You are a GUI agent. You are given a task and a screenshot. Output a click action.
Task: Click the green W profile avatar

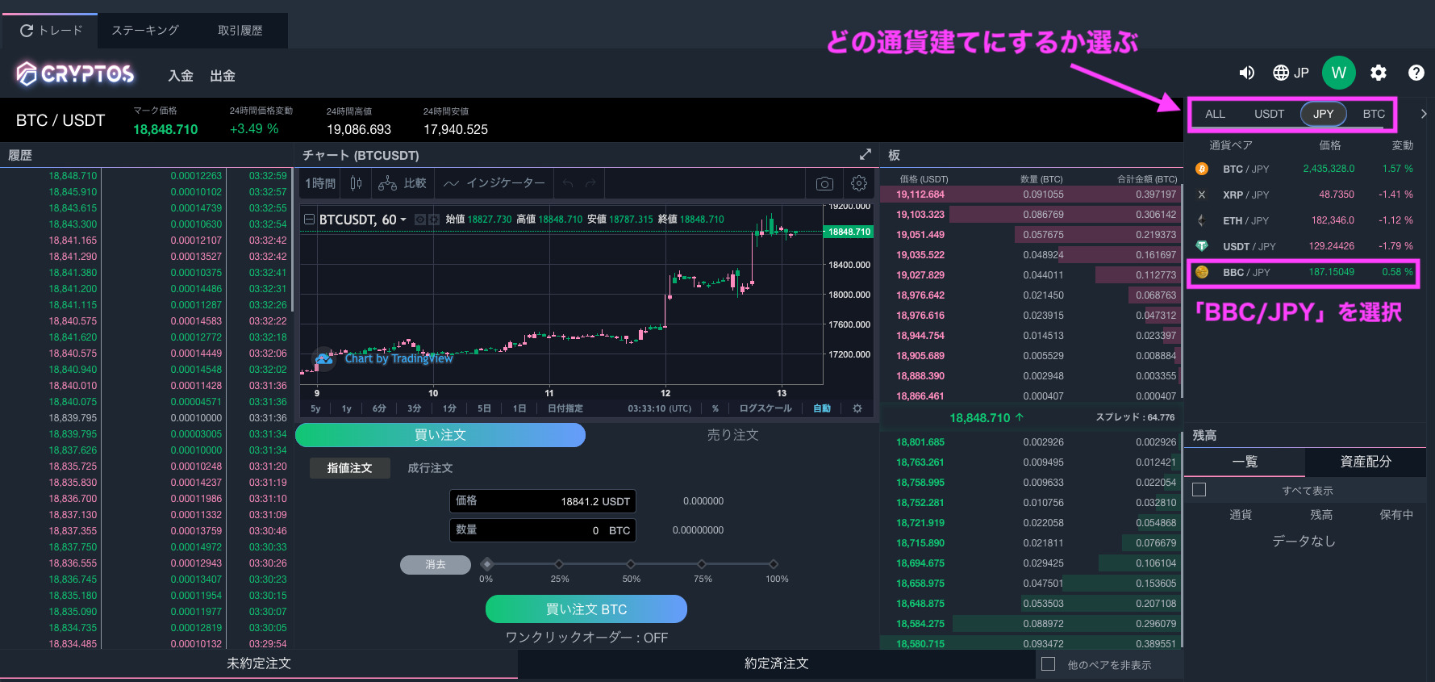(x=1338, y=73)
